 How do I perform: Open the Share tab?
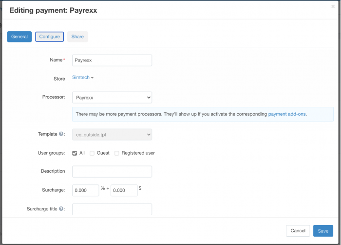point(77,37)
